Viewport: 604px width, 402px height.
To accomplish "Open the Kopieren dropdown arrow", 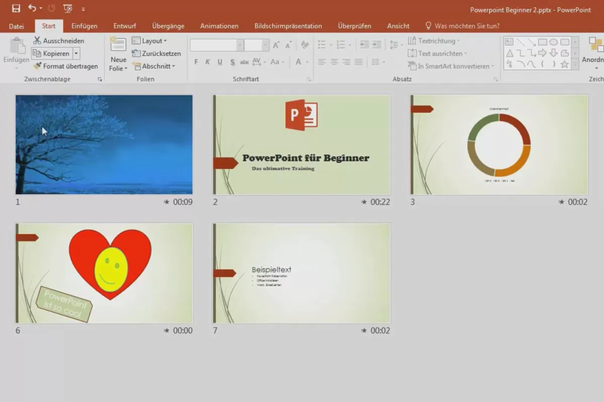I will (76, 53).
